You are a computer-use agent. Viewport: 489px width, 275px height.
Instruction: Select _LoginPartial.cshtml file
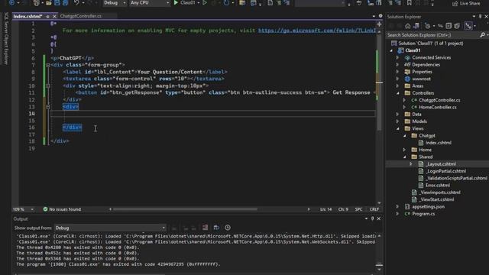445,171
